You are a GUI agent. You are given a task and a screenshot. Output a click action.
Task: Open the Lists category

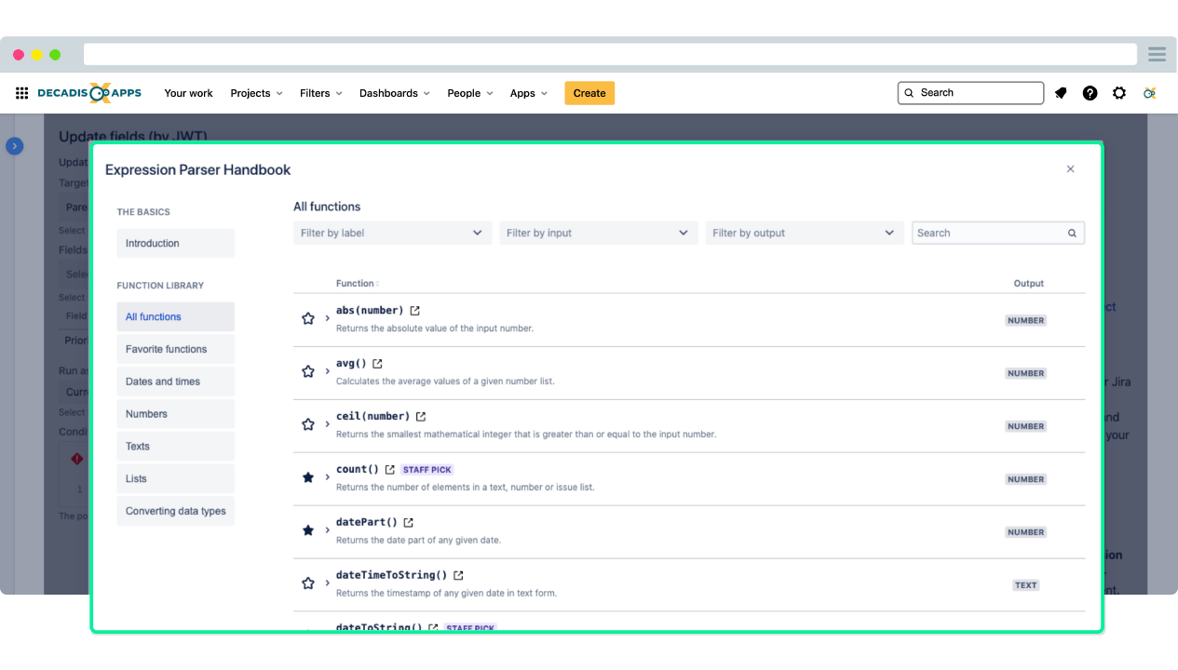pyautogui.click(x=175, y=479)
